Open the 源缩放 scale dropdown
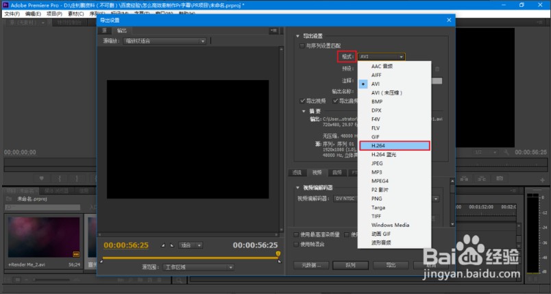Viewport: 551px width, 294px height. coord(164,41)
